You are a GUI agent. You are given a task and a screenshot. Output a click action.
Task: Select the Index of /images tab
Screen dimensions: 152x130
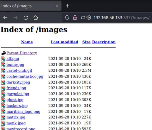[x=25, y=6]
